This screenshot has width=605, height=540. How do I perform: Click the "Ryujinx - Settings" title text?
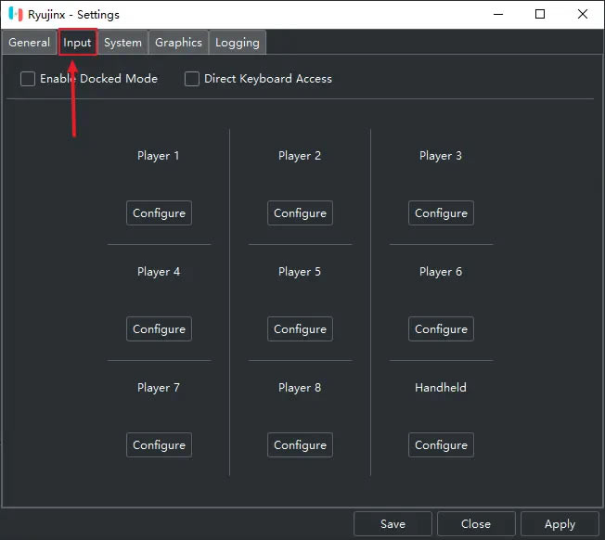click(73, 15)
